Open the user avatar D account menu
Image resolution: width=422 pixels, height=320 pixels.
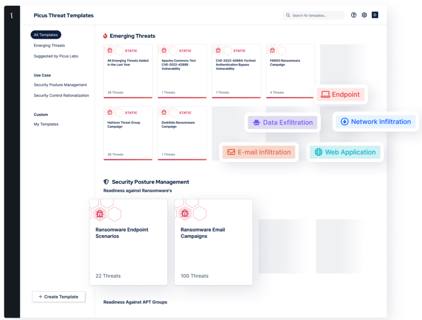click(375, 15)
